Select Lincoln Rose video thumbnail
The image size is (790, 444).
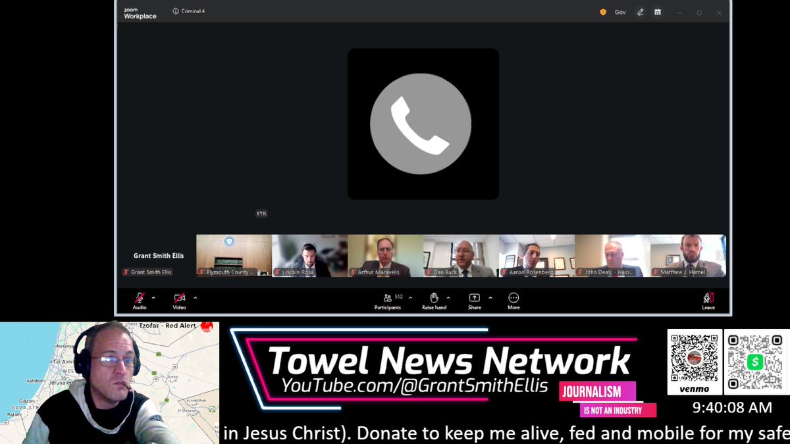point(309,255)
